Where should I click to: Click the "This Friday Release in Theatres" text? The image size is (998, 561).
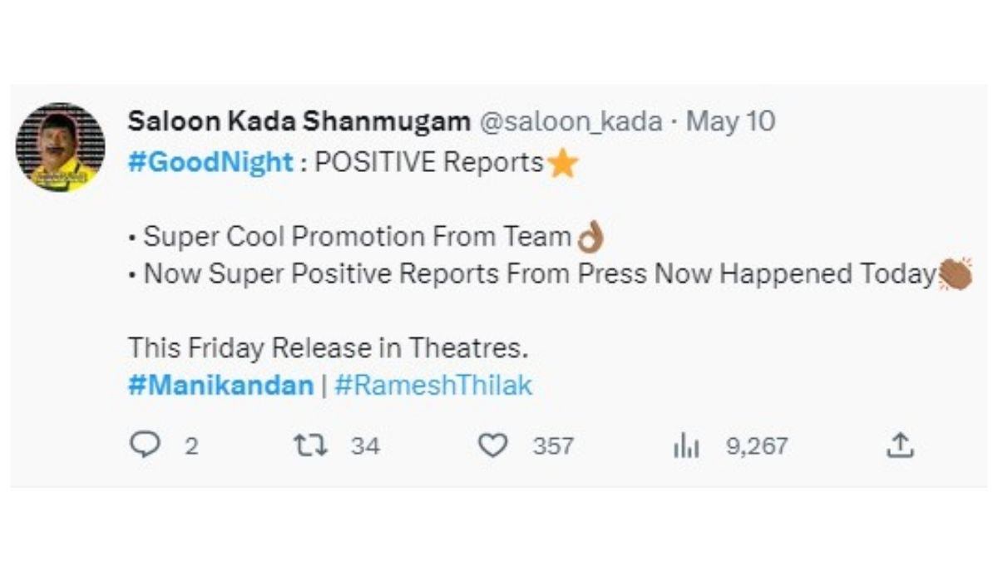coord(328,348)
